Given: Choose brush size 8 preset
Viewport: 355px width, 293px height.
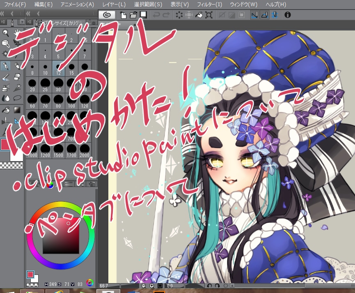Looking at the screenshot, I should 32,69.
